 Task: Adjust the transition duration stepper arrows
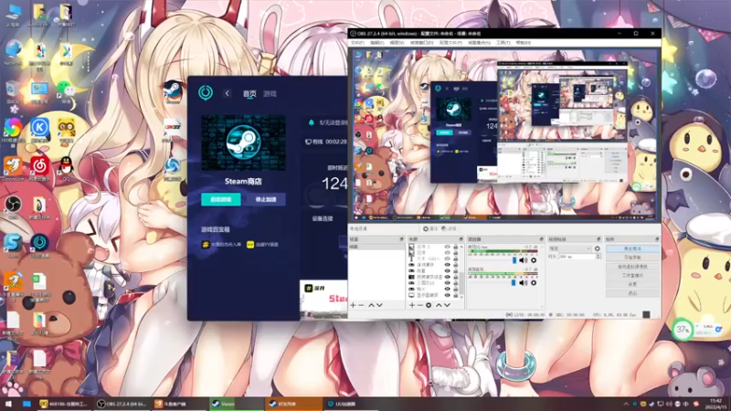599,257
